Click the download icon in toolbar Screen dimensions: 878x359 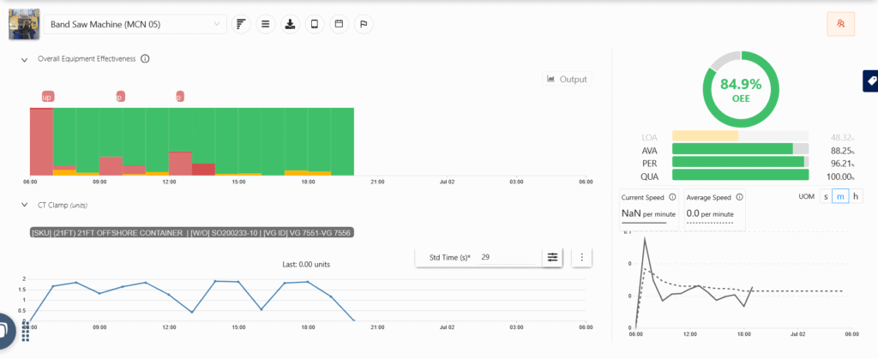290,24
